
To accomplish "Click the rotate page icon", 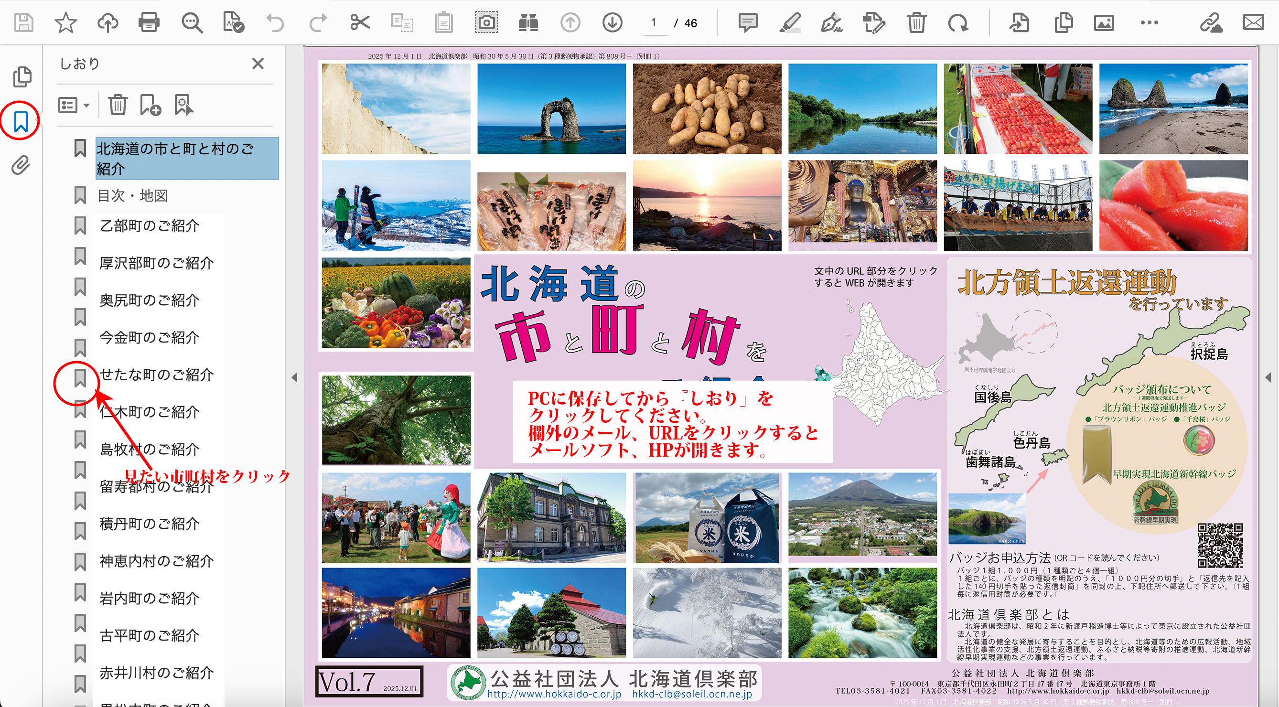I will [958, 22].
